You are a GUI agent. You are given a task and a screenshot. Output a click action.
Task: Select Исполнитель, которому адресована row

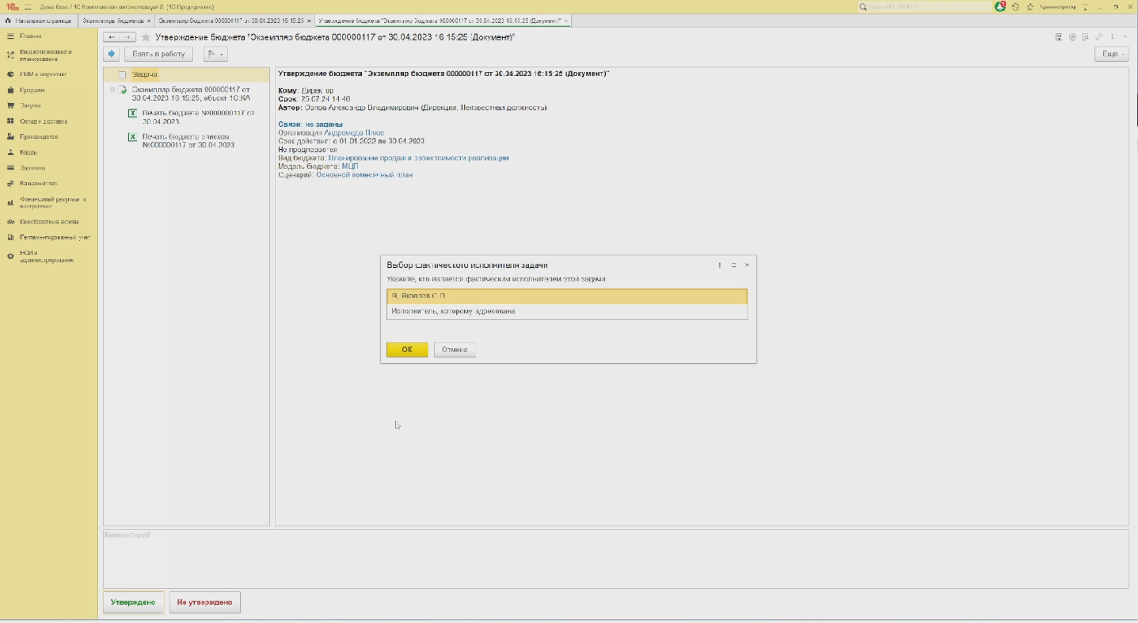tap(567, 311)
